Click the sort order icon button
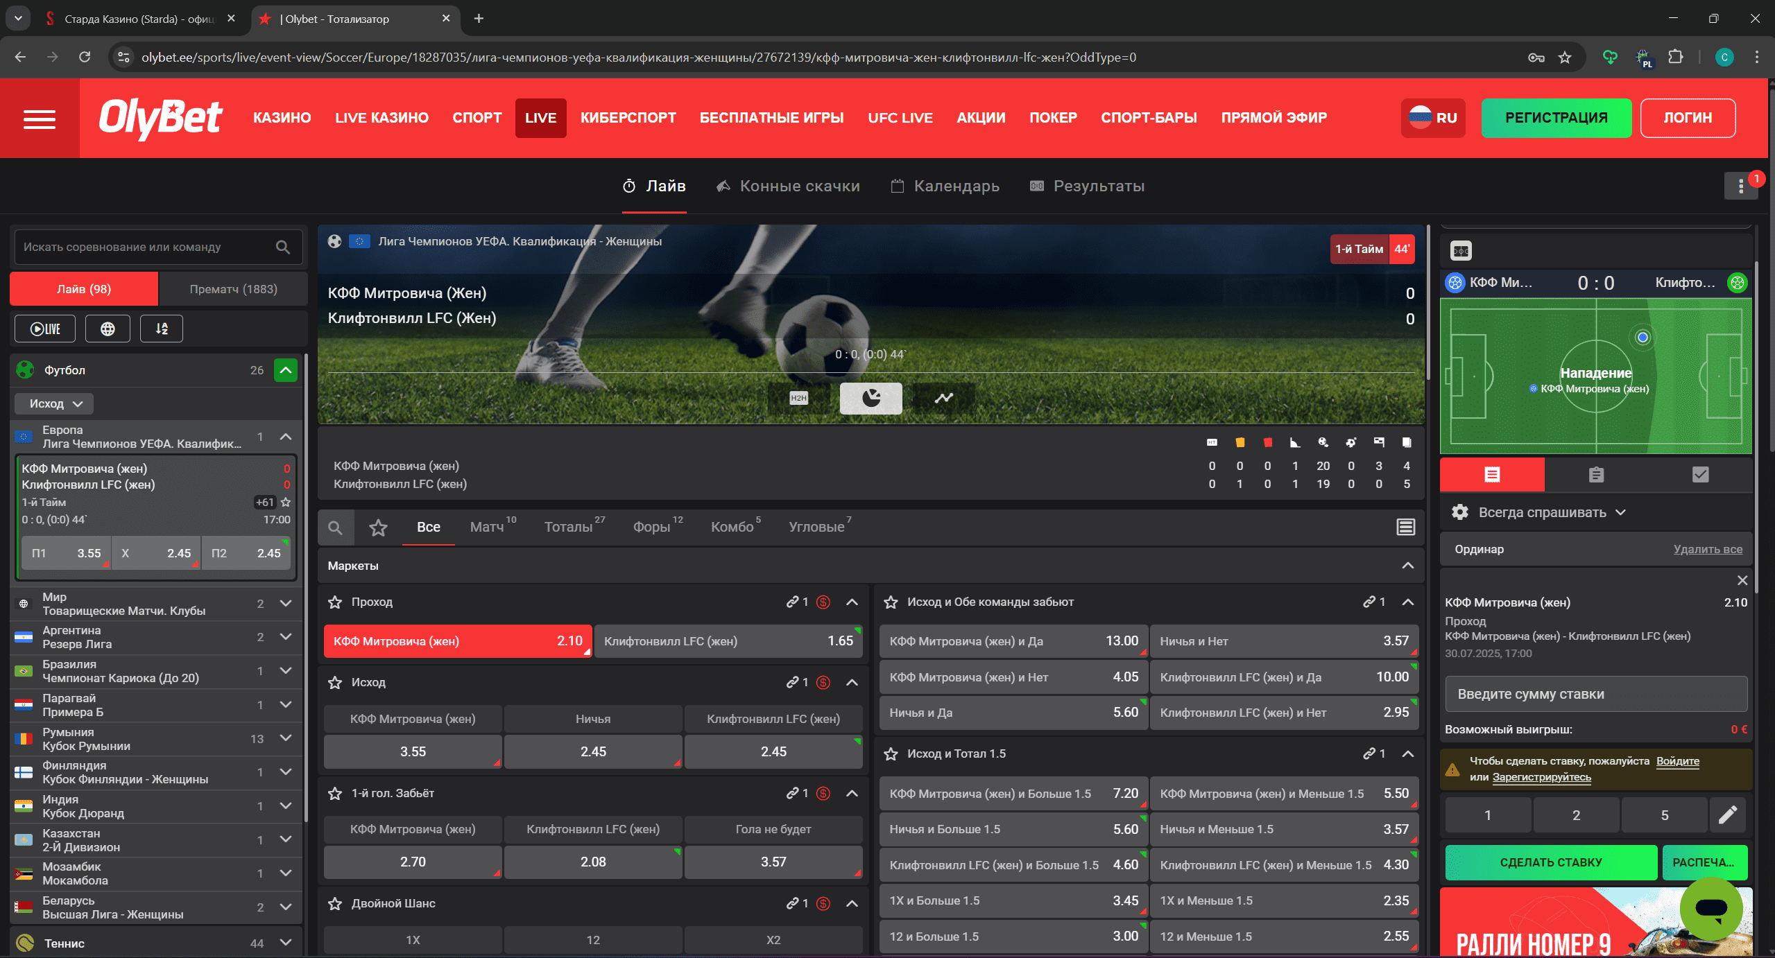This screenshot has width=1775, height=958. click(162, 329)
